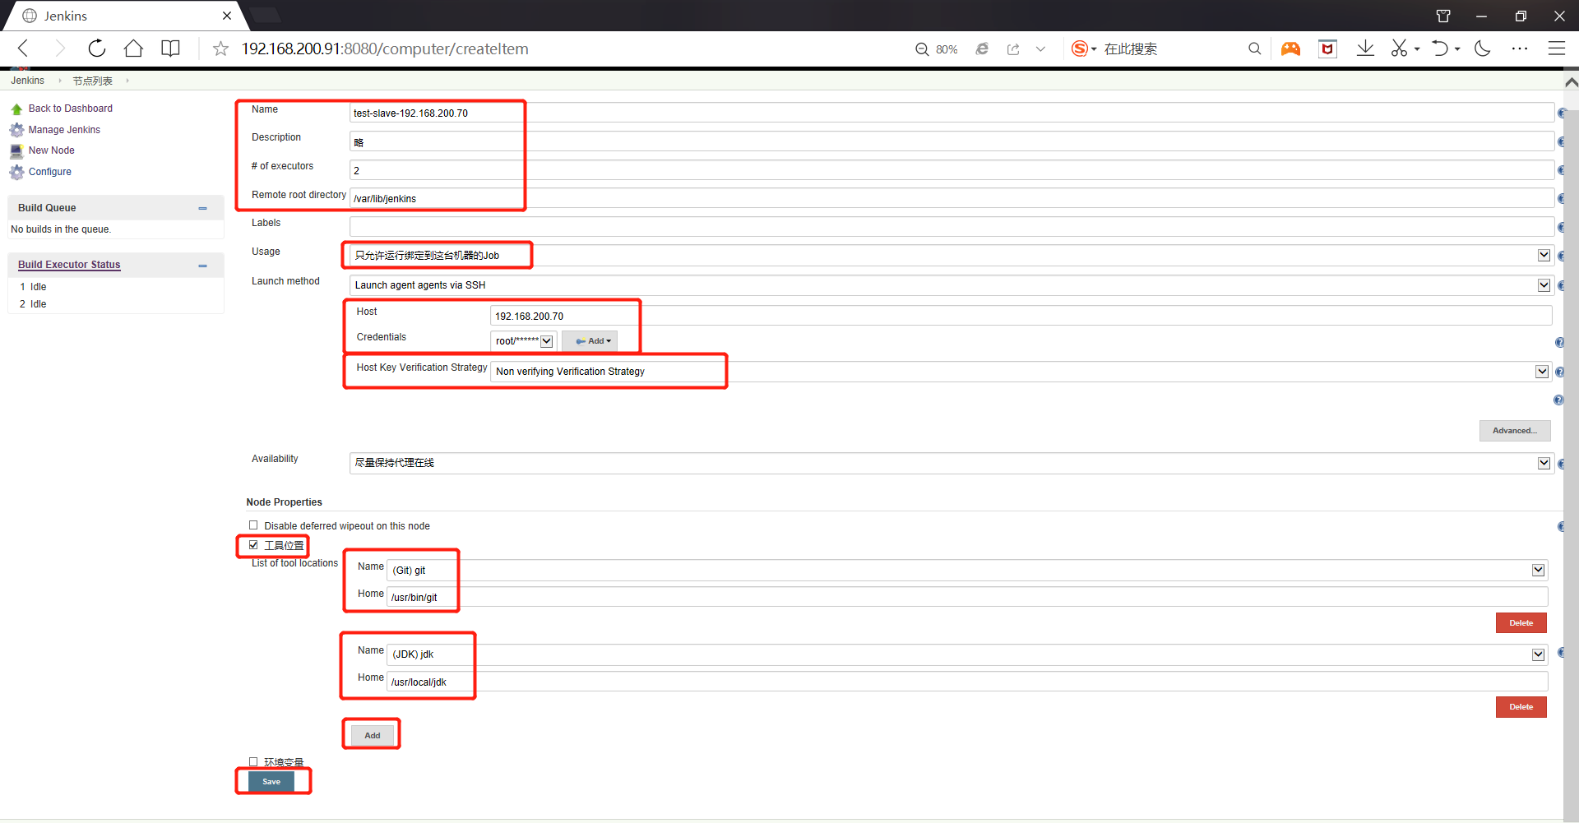Click the Sogou search engine icon
Screen dimensions: 1579x823
click(1080, 49)
